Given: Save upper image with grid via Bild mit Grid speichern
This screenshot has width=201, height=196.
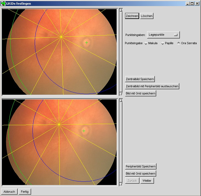Looking at the screenshot, I should (141, 93).
